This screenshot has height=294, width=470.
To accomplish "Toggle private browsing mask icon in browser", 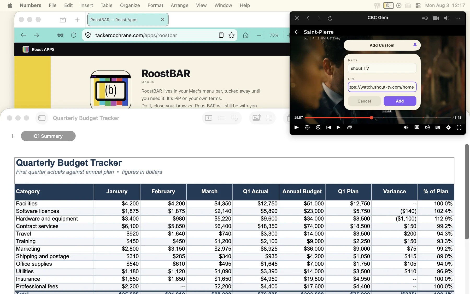I will click(x=60, y=35).
